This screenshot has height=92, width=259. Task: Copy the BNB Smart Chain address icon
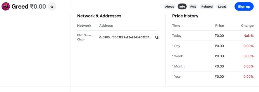click(157, 37)
